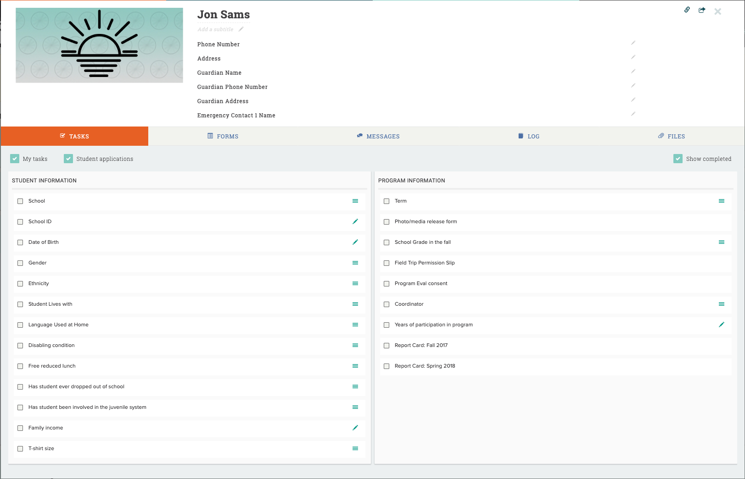Toggle the Show completed checkbox
The height and width of the screenshot is (479, 745).
pos(678,158)
